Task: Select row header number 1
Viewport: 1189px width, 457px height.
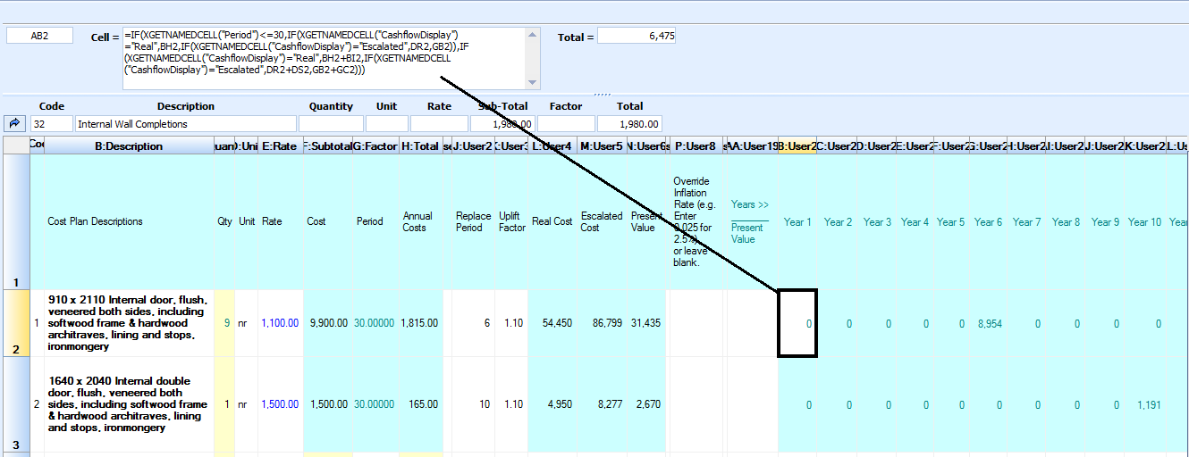Action: [x=15, y=221]
